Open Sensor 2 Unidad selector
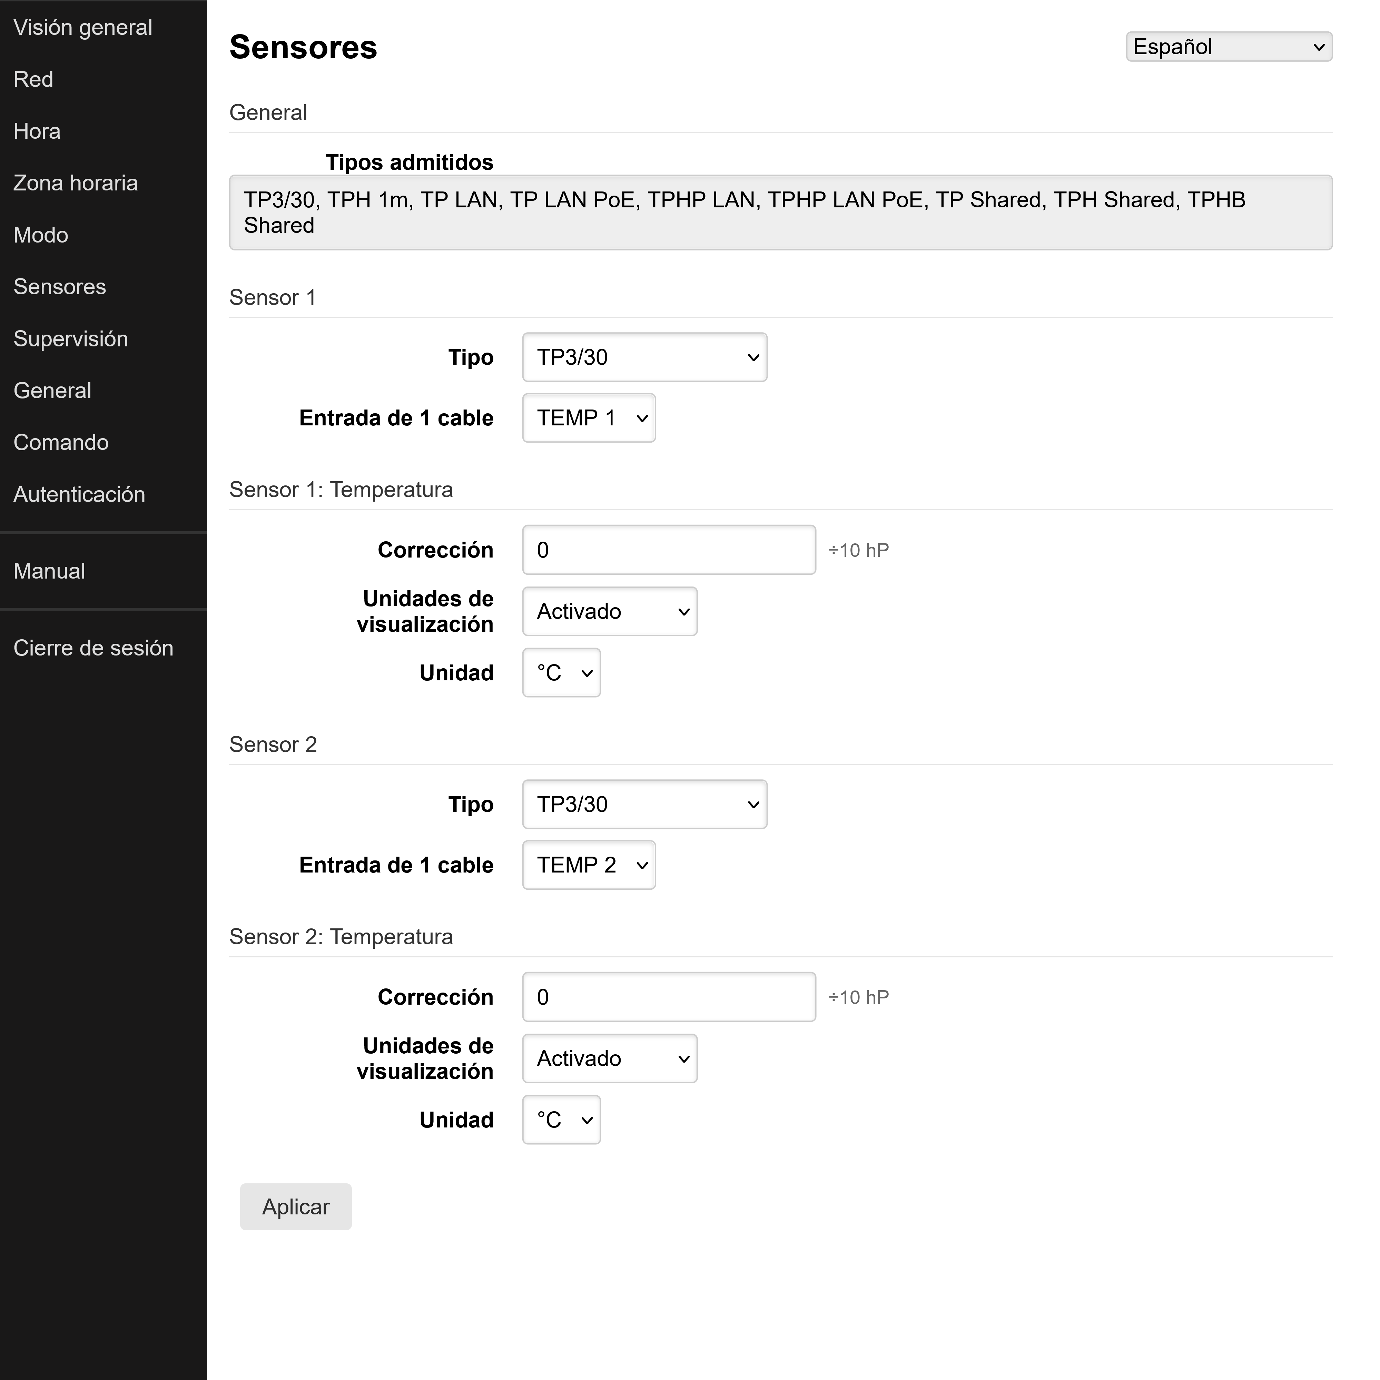The image size is (1380, 1380). (x=561, y=1119)
